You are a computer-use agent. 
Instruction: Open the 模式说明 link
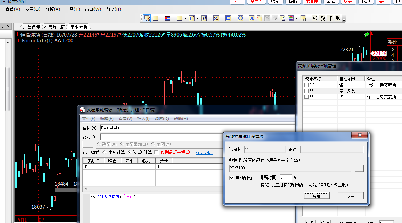[204, 153]
